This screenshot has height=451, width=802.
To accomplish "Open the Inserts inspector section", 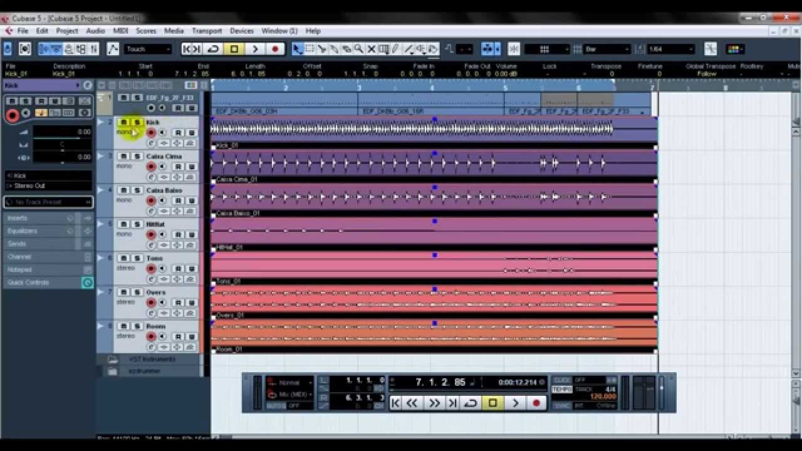I will pyautogui.click(x=48, y=218).
